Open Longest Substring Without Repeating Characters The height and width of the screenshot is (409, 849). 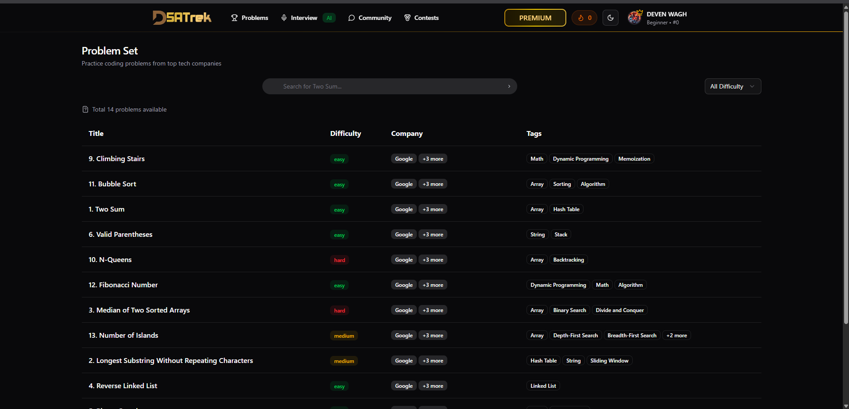click(x=171, y=360)
